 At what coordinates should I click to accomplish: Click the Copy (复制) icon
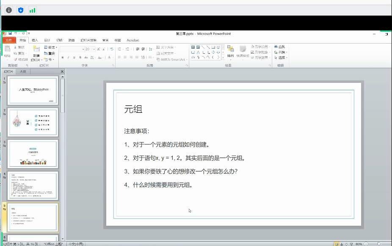pos(16,53)
